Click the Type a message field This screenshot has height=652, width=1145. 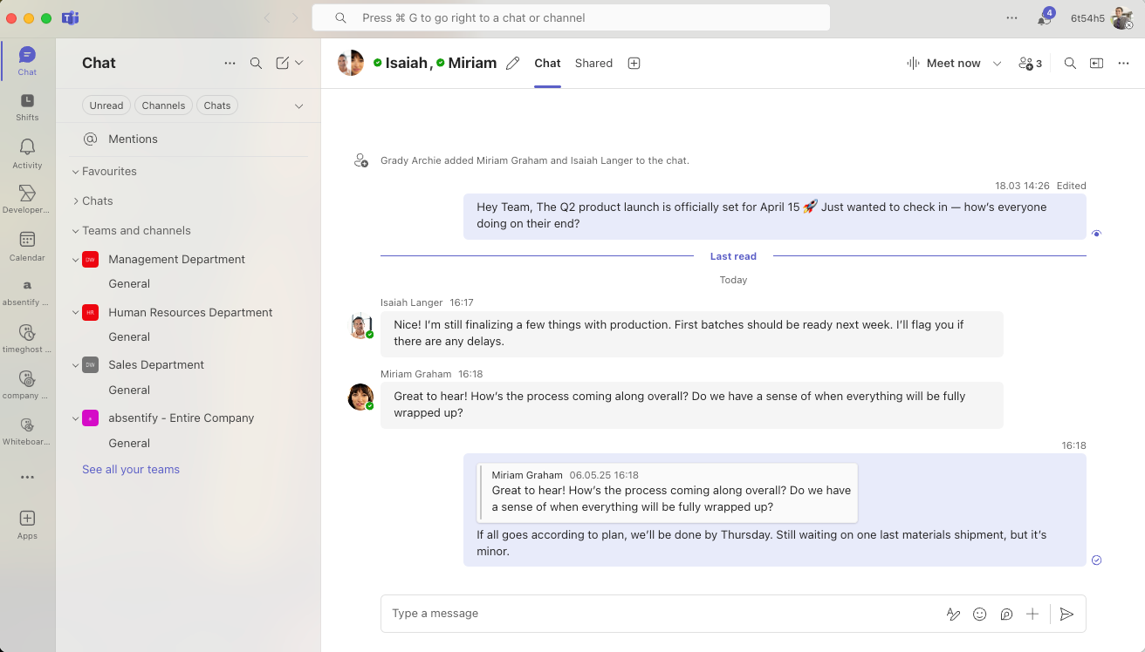click(x=663, y=614)
